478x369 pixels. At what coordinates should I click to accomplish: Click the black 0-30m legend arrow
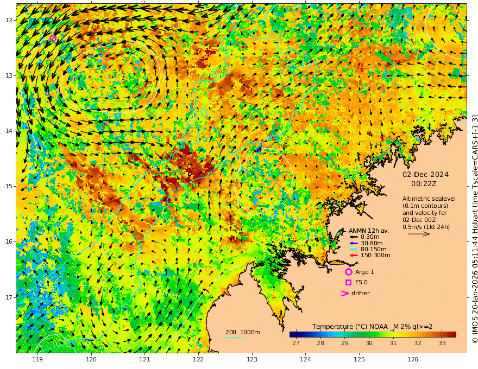354,237
